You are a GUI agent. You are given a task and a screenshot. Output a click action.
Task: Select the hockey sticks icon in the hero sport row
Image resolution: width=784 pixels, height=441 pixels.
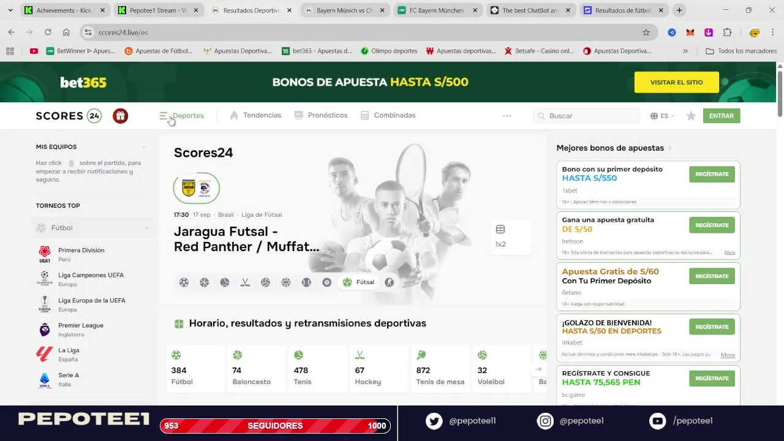[245, 282]
